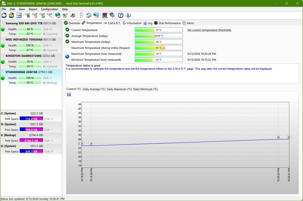Switch to the Alerts tab
303x201 pixels.
pos(188,23)
